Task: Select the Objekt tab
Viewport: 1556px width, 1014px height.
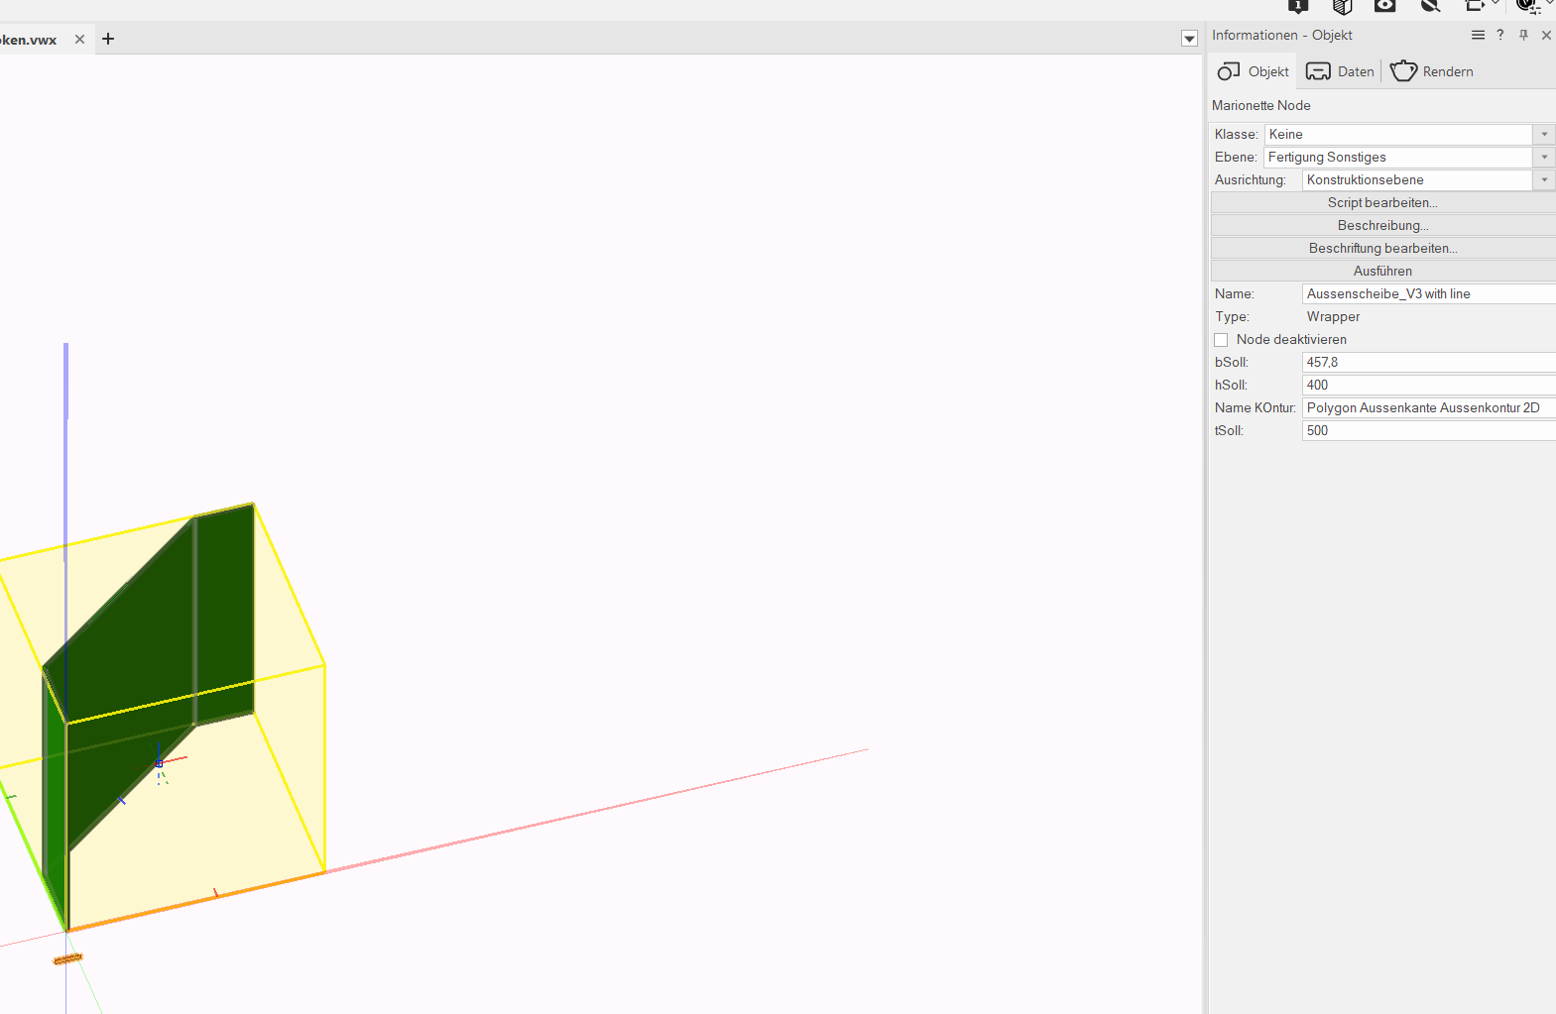Action: [x=1254, y=71]
